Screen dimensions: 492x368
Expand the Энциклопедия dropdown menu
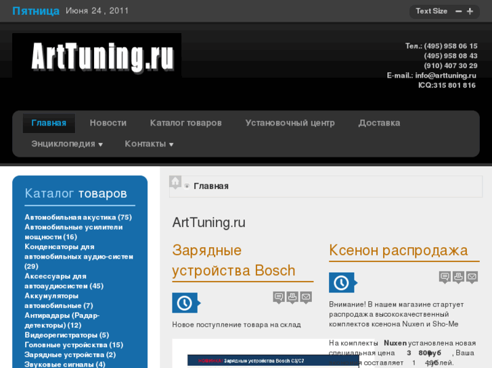tap(67, 144)
